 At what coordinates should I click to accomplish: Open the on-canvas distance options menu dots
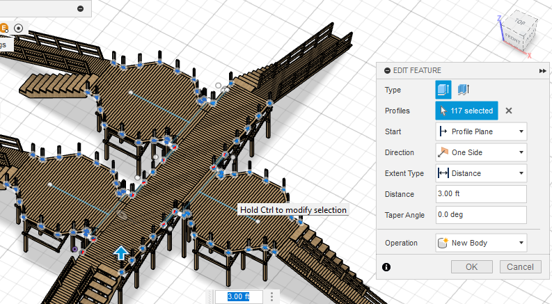click(271, 296)
